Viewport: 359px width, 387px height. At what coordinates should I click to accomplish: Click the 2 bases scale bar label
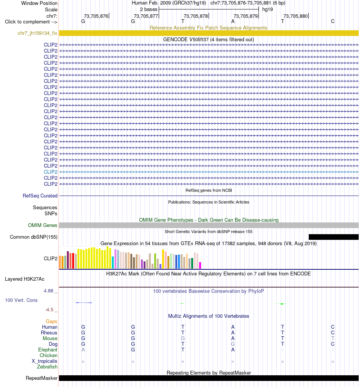(149, 9)
